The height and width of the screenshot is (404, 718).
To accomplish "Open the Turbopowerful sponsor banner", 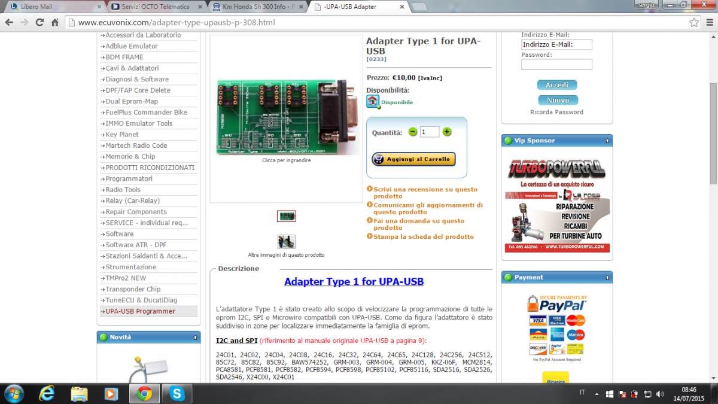I will (x=557, y=205).
